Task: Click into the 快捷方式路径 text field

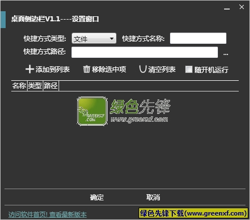Action: tap(145, 52)
